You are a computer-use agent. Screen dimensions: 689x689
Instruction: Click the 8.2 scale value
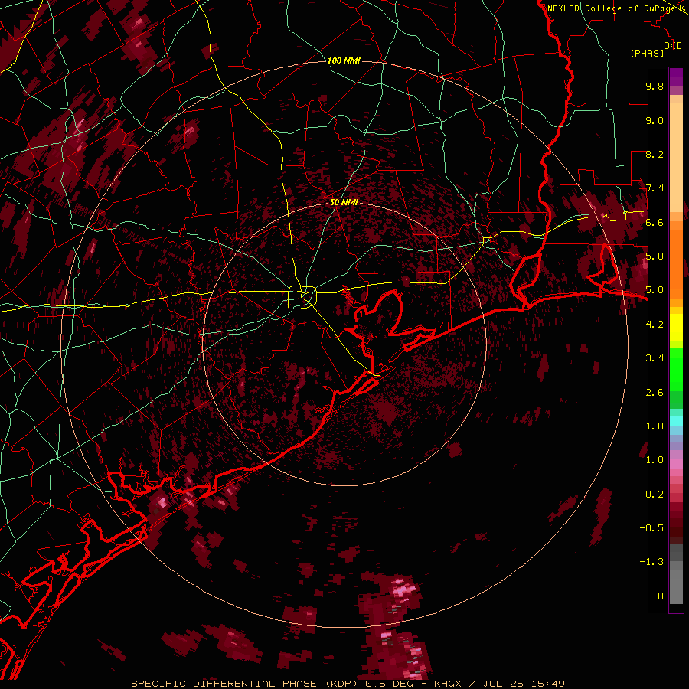pos(655,154)
